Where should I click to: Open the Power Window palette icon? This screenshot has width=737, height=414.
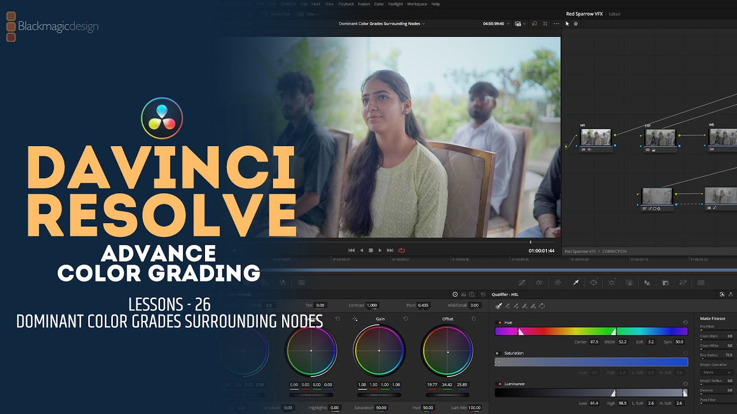(x=594, y=282)
